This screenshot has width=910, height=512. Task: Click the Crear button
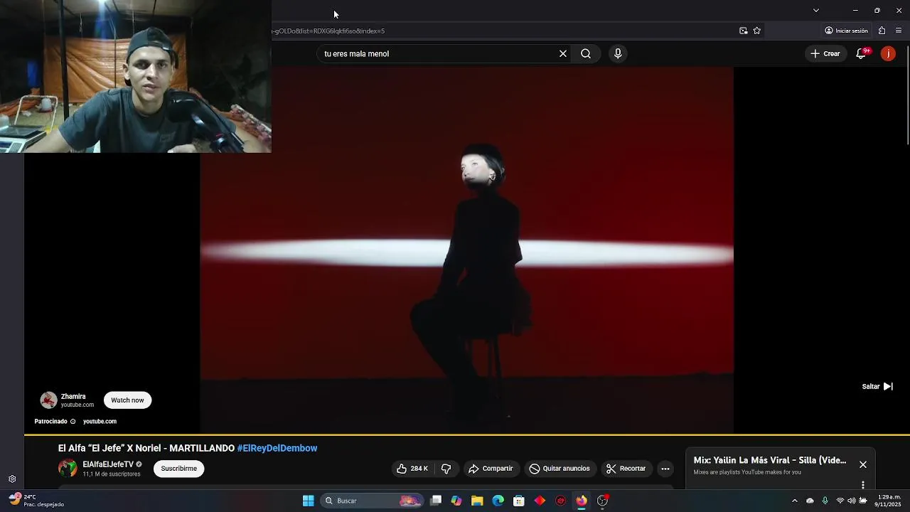tap(825, 53)
